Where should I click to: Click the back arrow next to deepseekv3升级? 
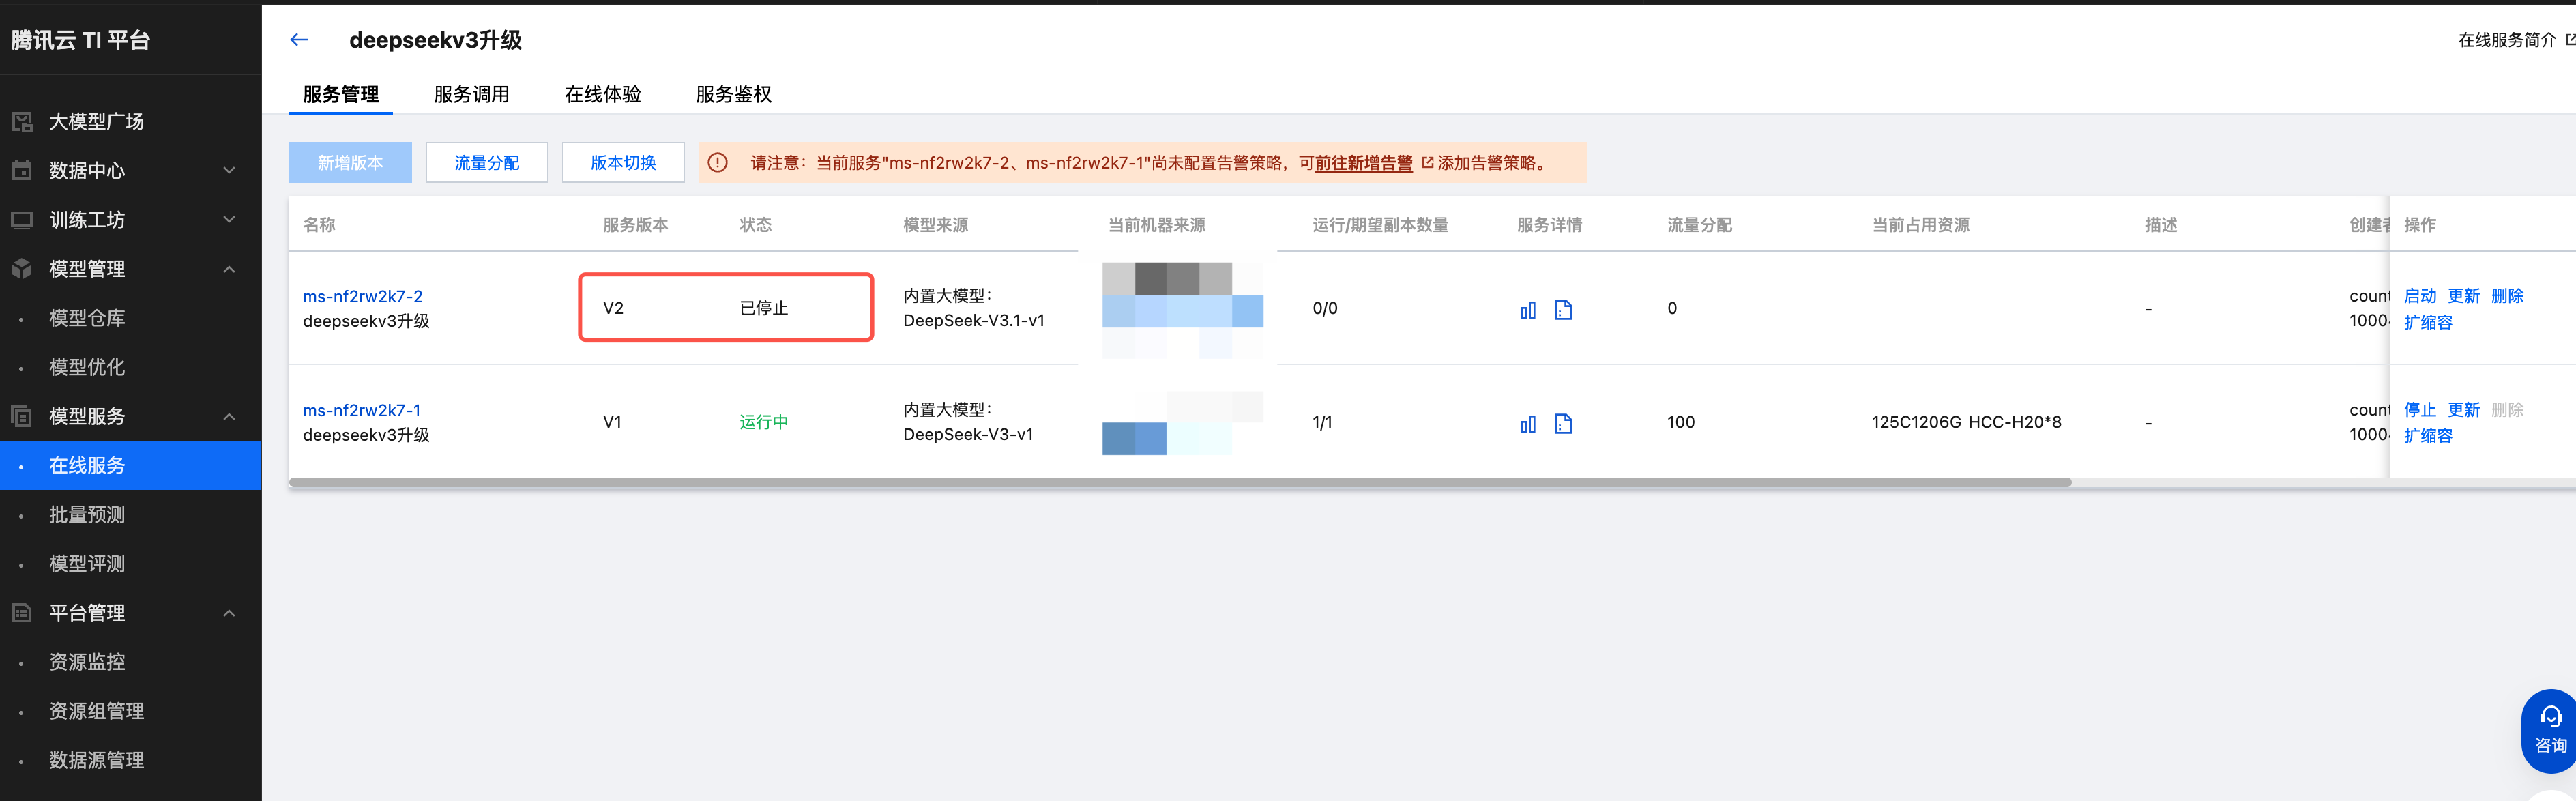coord(299,40)
